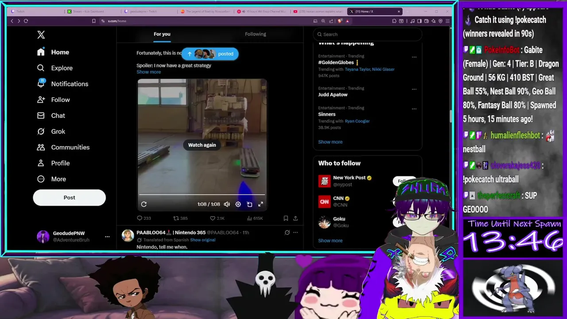567x319 pixels.
Task: Open Grok action on PAABLOO64 tweet
Action: (x=287, y=232)
